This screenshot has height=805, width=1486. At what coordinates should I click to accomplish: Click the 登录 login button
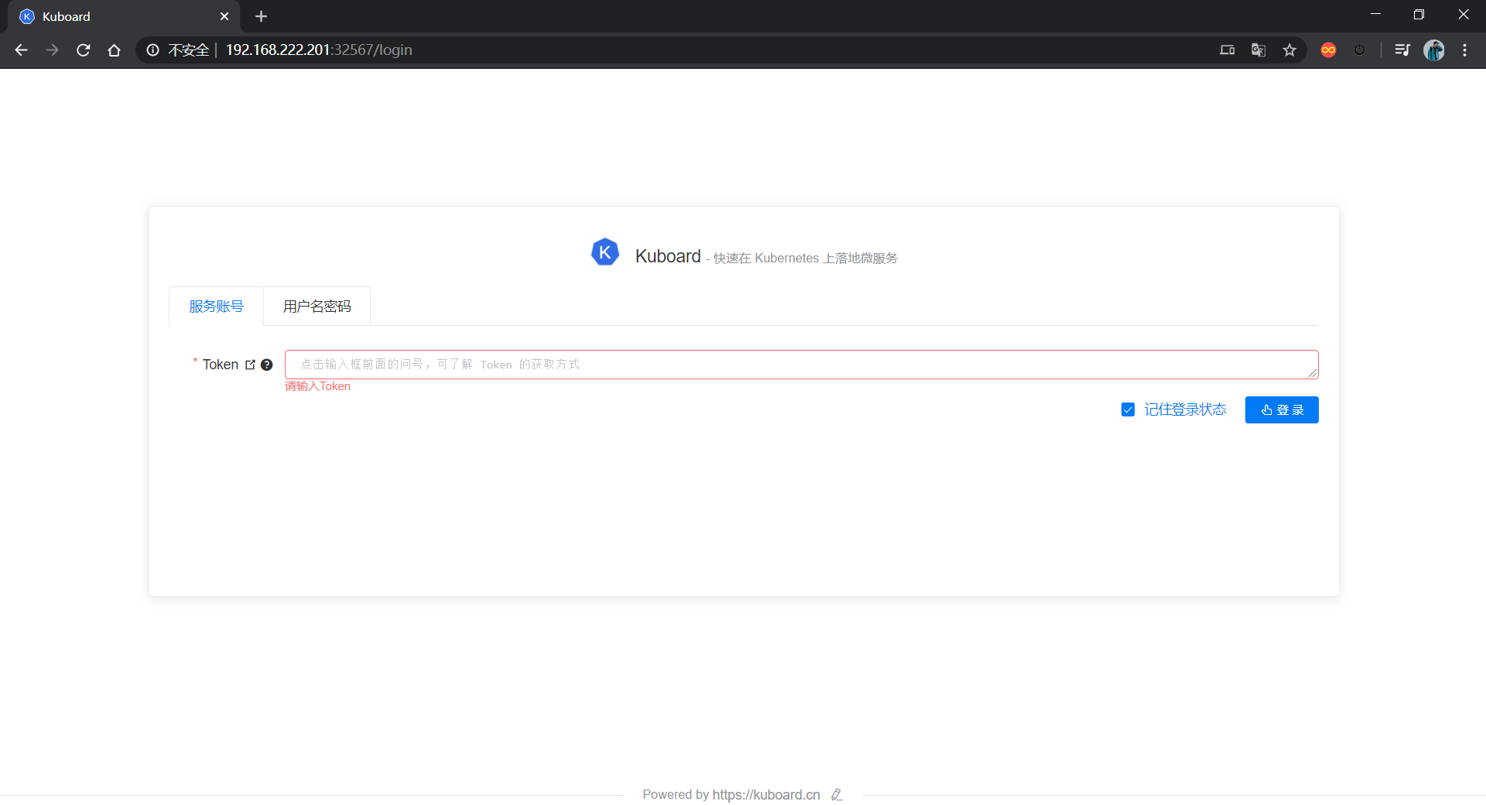1282,410
